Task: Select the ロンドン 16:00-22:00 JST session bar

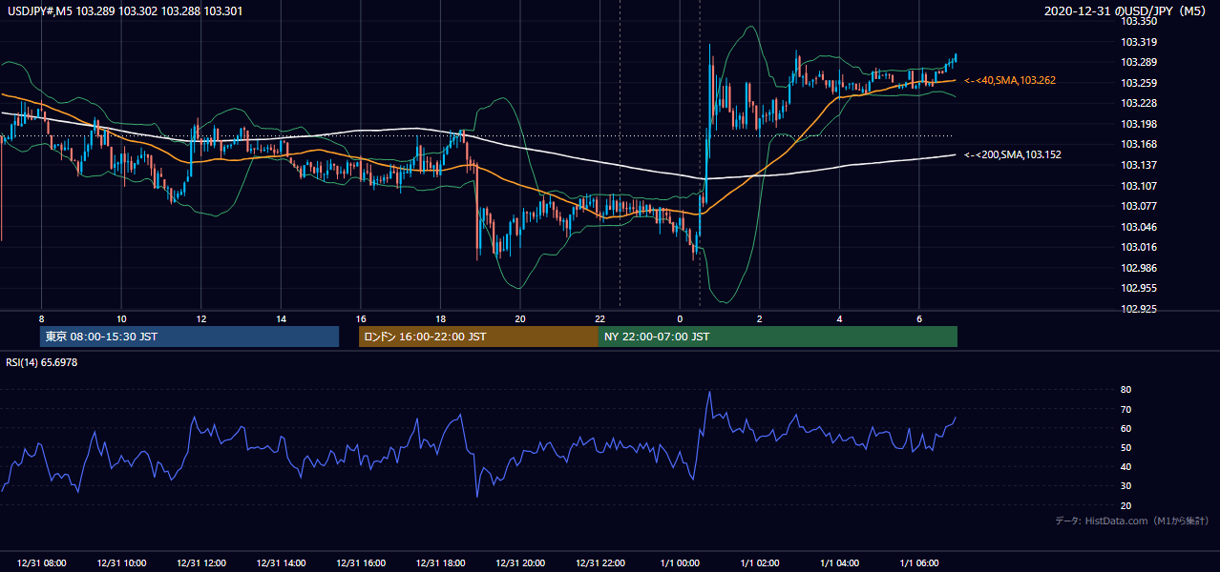Action: coord(478,337)
